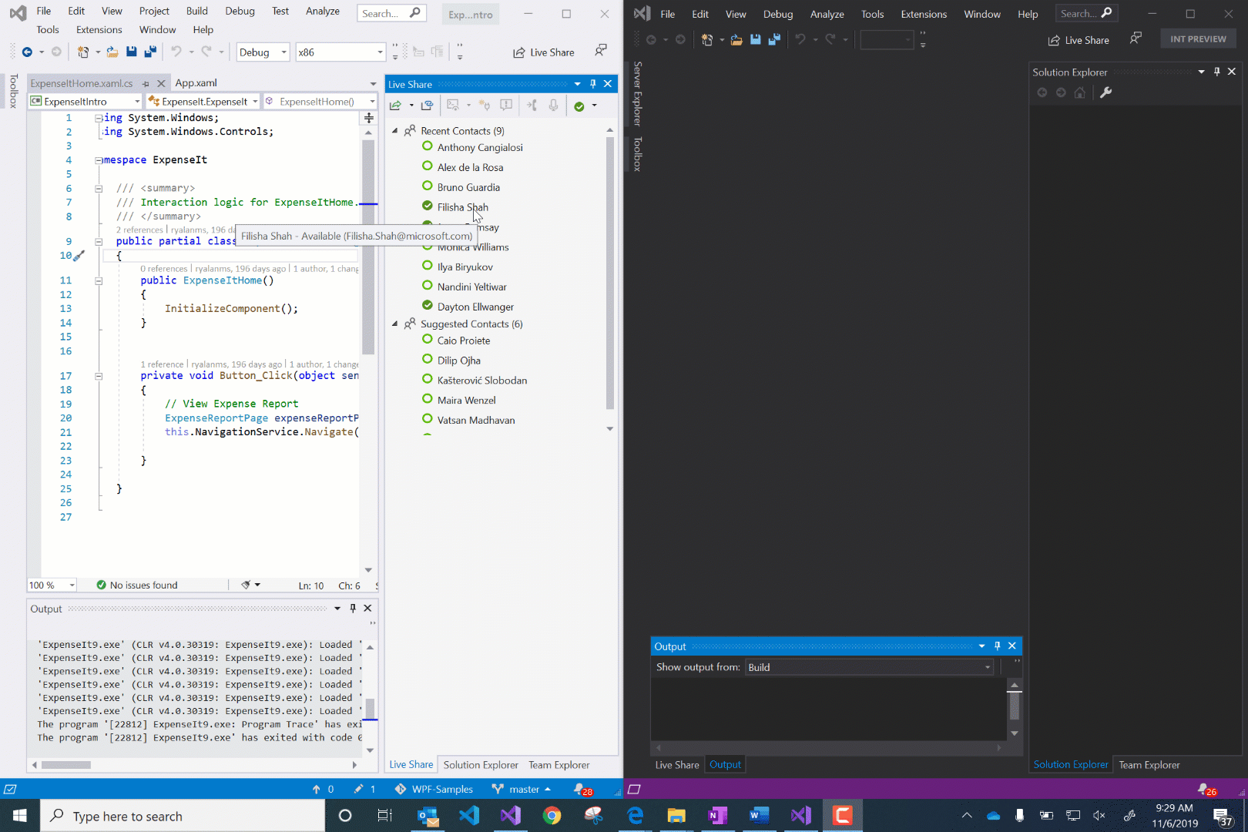Screen dimensions: 1248x832
Task: Click Live Share button in dark window toolbar
Action: tap(1079, 39)
